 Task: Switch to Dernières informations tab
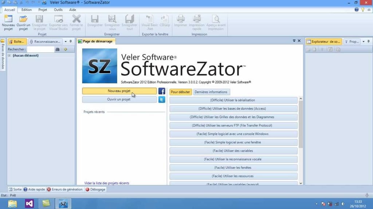(x=211, y=92)
